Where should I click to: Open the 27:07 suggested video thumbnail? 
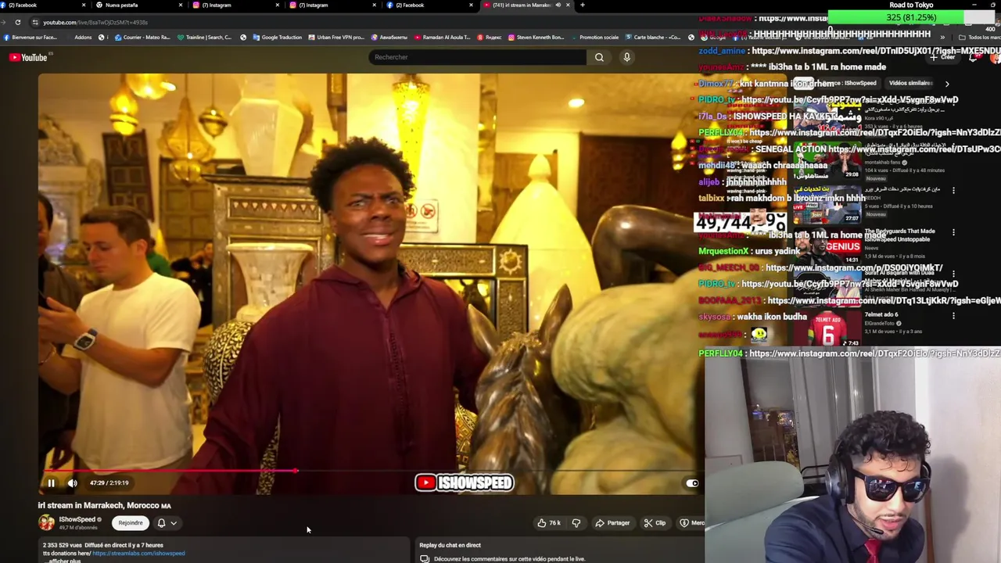[x=826, y=205]
